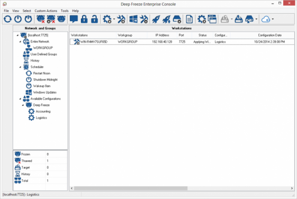
Task: Click the Run Windows Update toolbar icon
Action: coord(133,19)
